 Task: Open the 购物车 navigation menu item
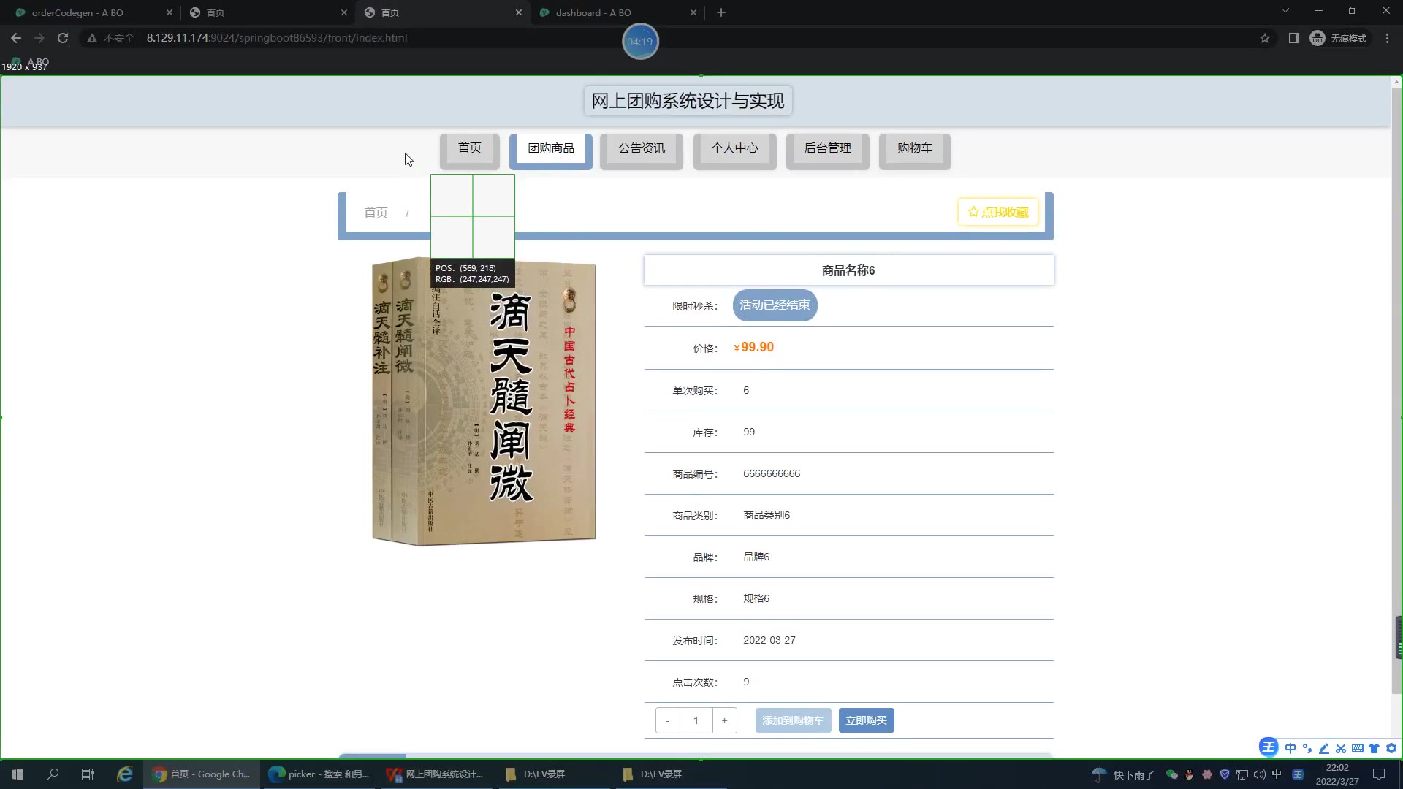[914, 148]
